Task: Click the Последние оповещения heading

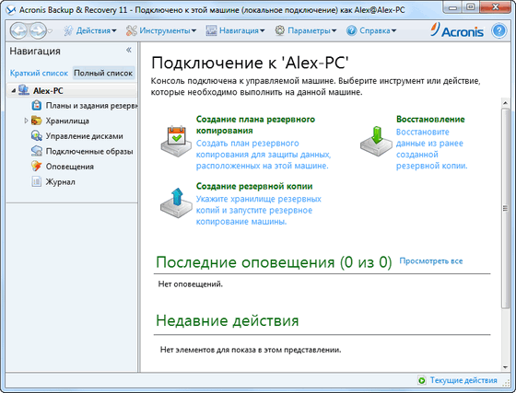Action: click(x=274, y=262)
